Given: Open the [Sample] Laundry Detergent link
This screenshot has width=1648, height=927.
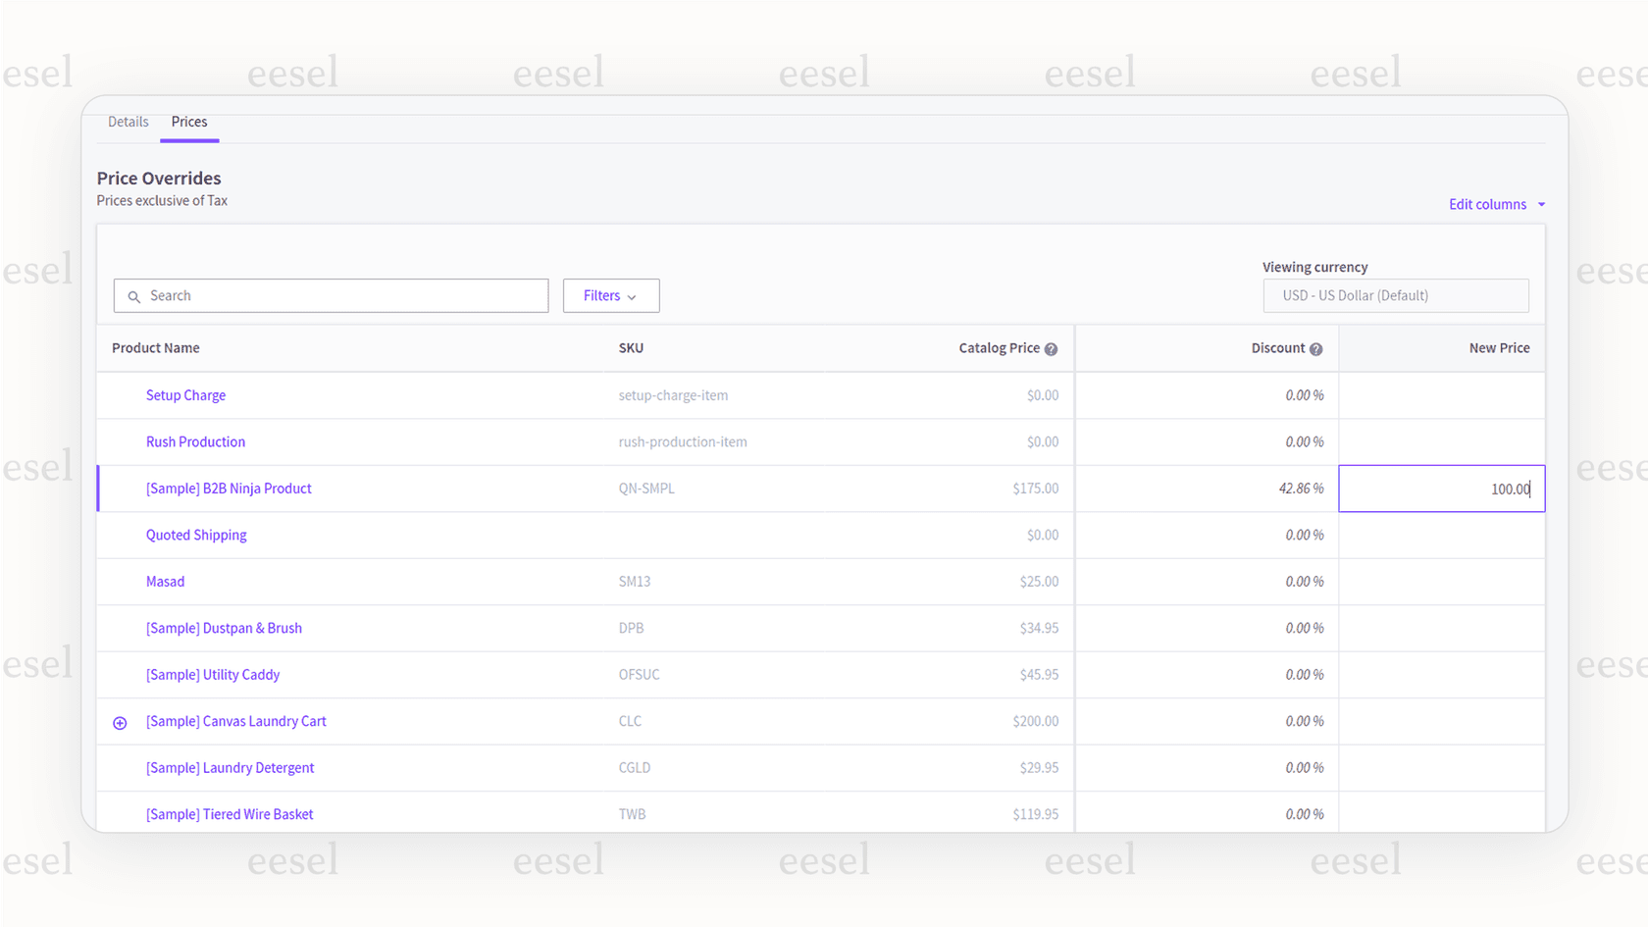Looking at the screenshot, I should click(x=230, y=767).
